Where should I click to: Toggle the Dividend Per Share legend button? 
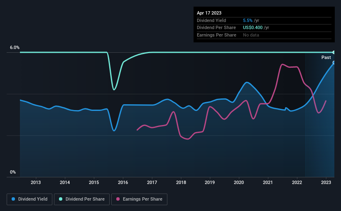82,199
